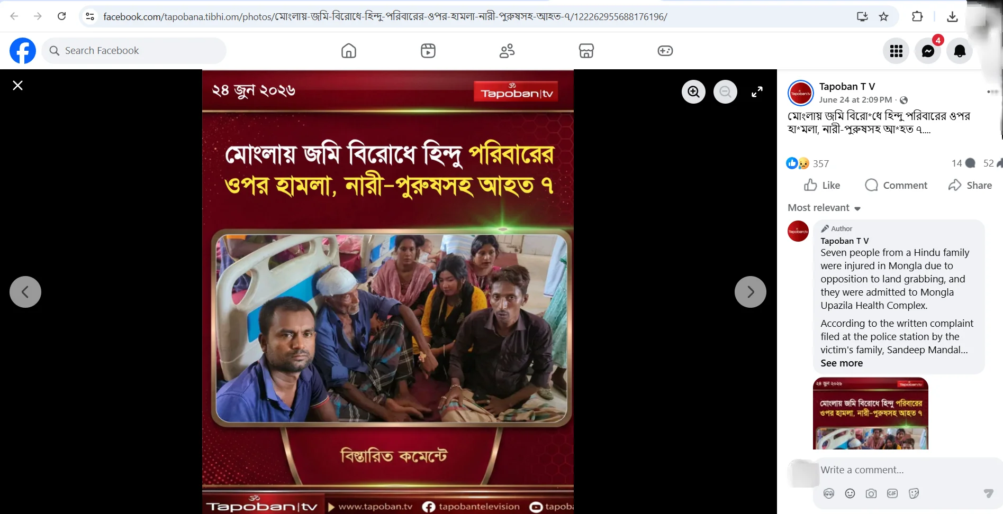The image size is (1003, 514).
Task: Insert an emoji in comment
Action: (850, 493)
